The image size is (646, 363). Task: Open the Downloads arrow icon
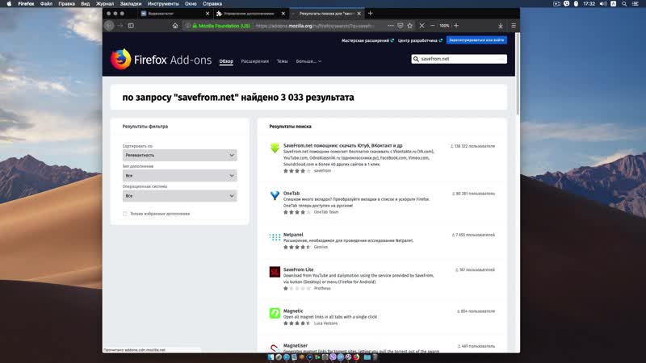coord(501,26)
